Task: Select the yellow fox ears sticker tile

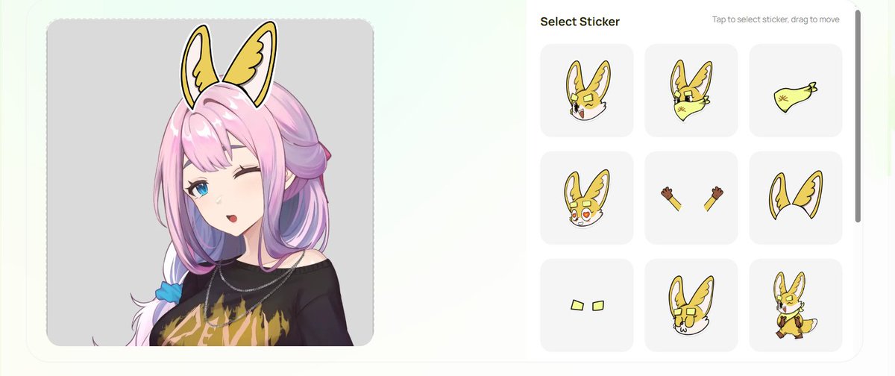Action: (x=796, y=198)
